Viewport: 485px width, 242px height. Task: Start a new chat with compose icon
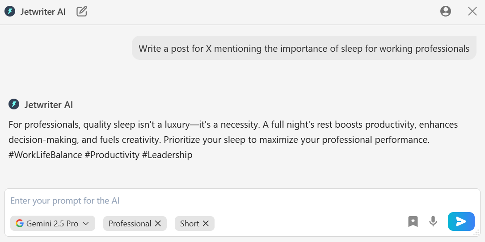coord(82,12)
